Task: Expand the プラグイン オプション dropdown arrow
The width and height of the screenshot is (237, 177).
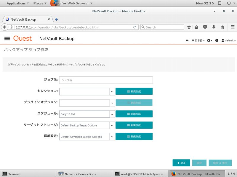Action: [x=112, y=103]
